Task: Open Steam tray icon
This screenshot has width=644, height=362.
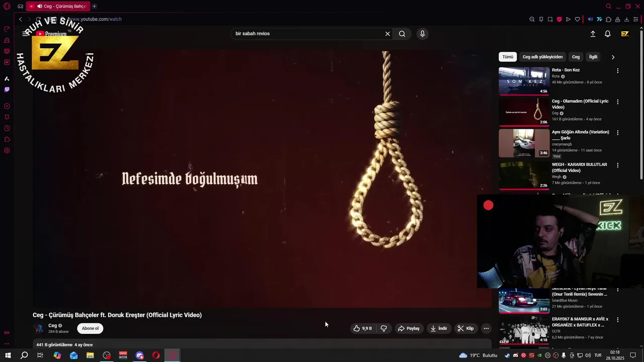Action: pos(507,355)
